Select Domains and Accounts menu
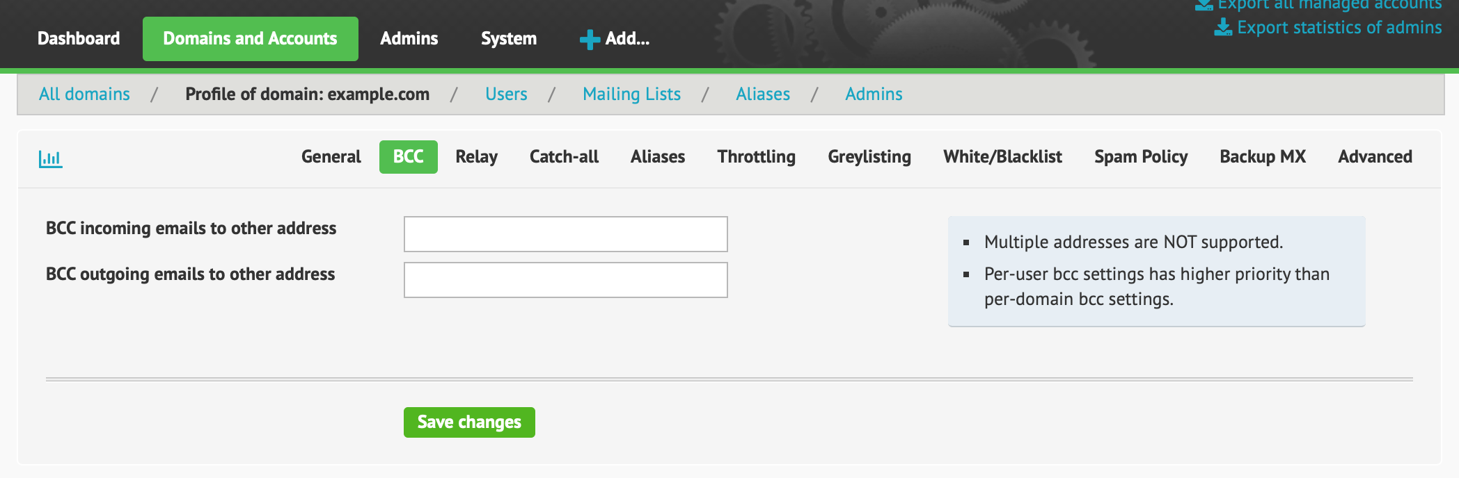Screen dimensions: 1459x478 251,39
